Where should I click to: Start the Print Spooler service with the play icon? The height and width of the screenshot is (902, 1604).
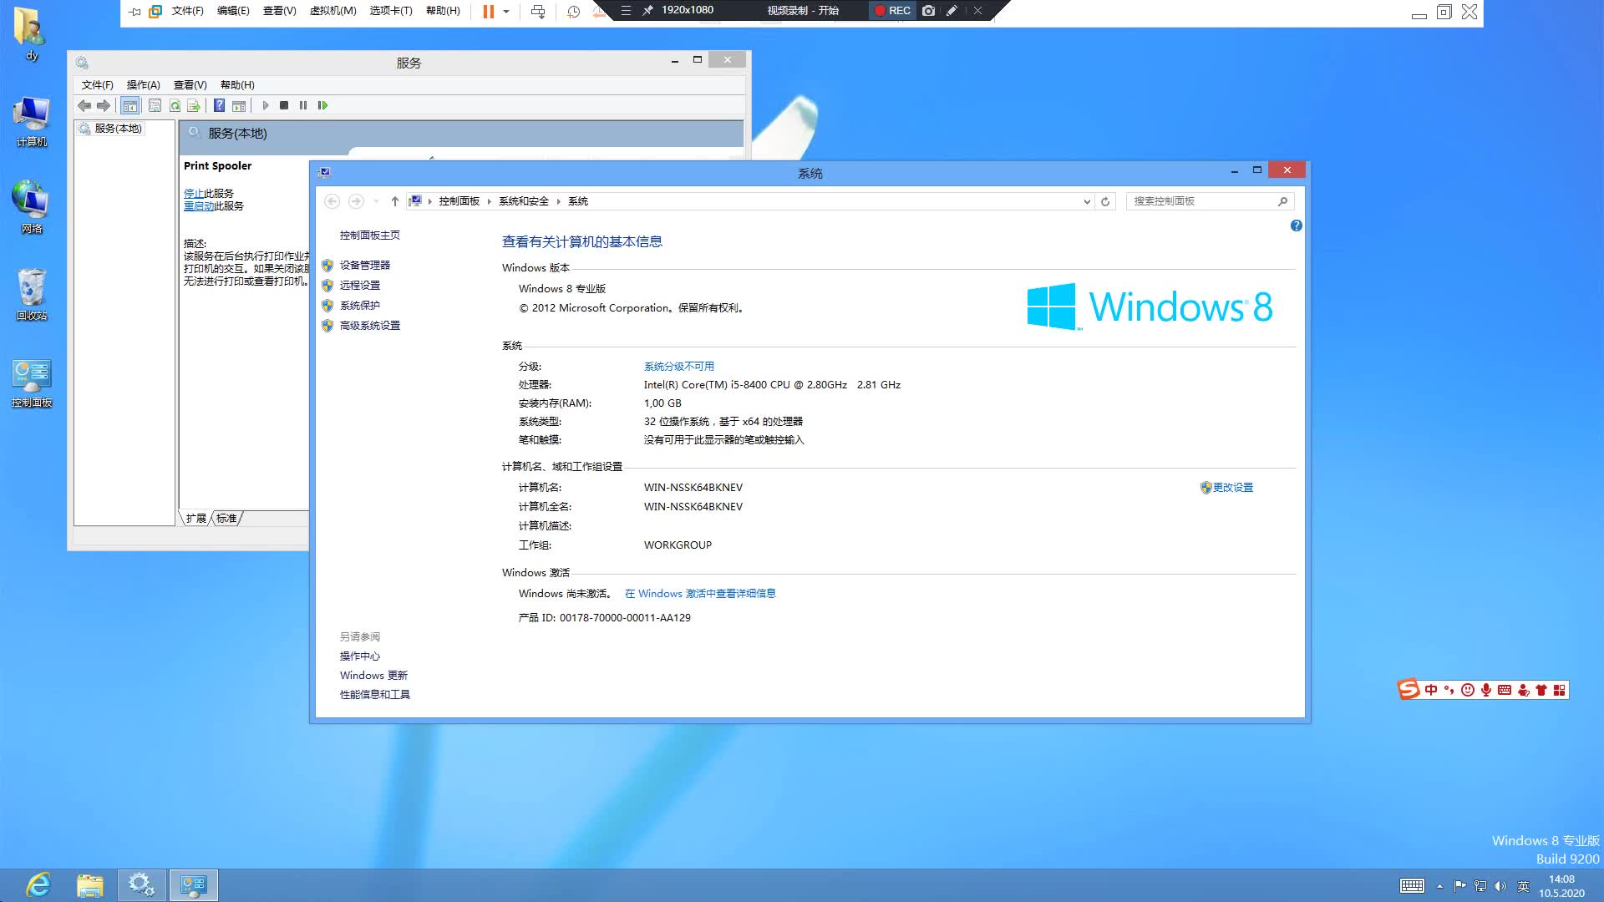[266, 105]
